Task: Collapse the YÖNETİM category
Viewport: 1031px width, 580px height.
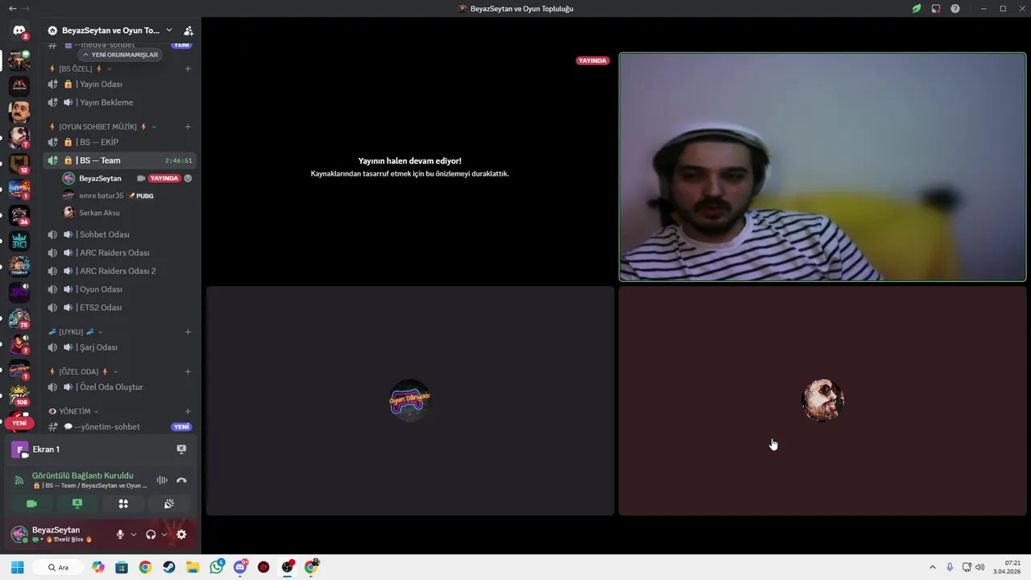Action: [73, 411]
